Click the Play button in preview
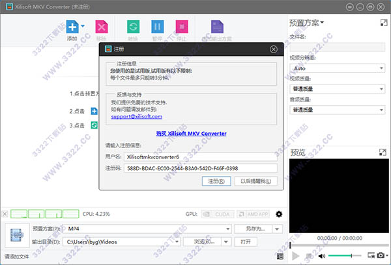Viewport: 391px width, 265px height. (x=296, y=256)
